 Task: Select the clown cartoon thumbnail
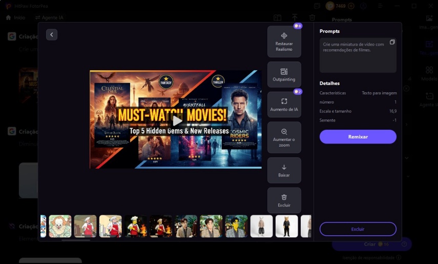tap(60, 226)
